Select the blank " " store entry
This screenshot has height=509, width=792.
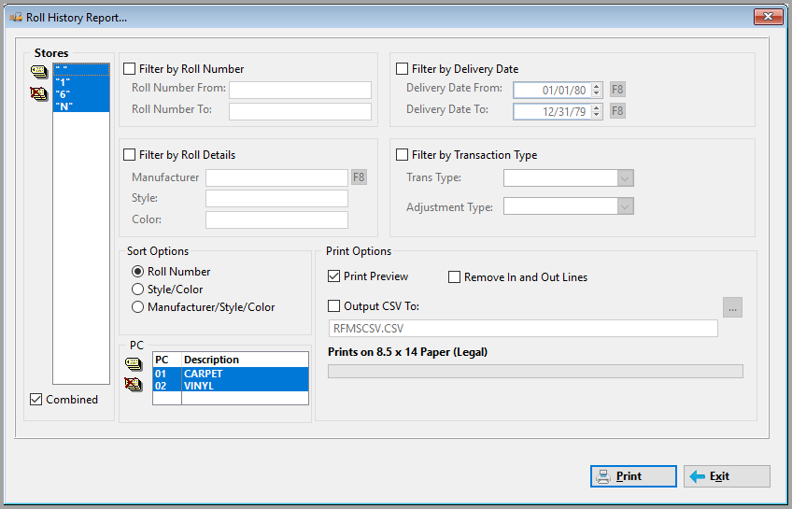point(81,70)
